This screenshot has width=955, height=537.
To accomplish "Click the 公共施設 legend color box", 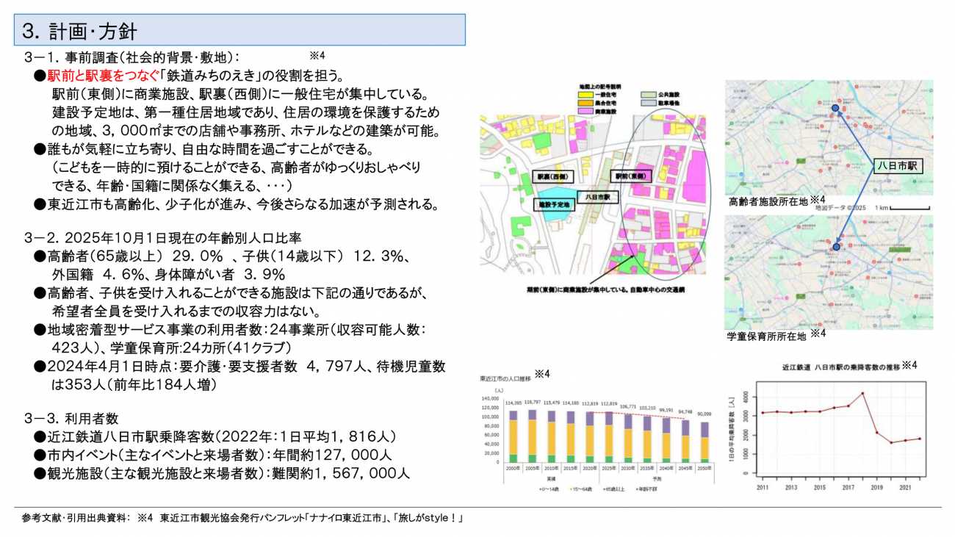I will pos(648,95).
